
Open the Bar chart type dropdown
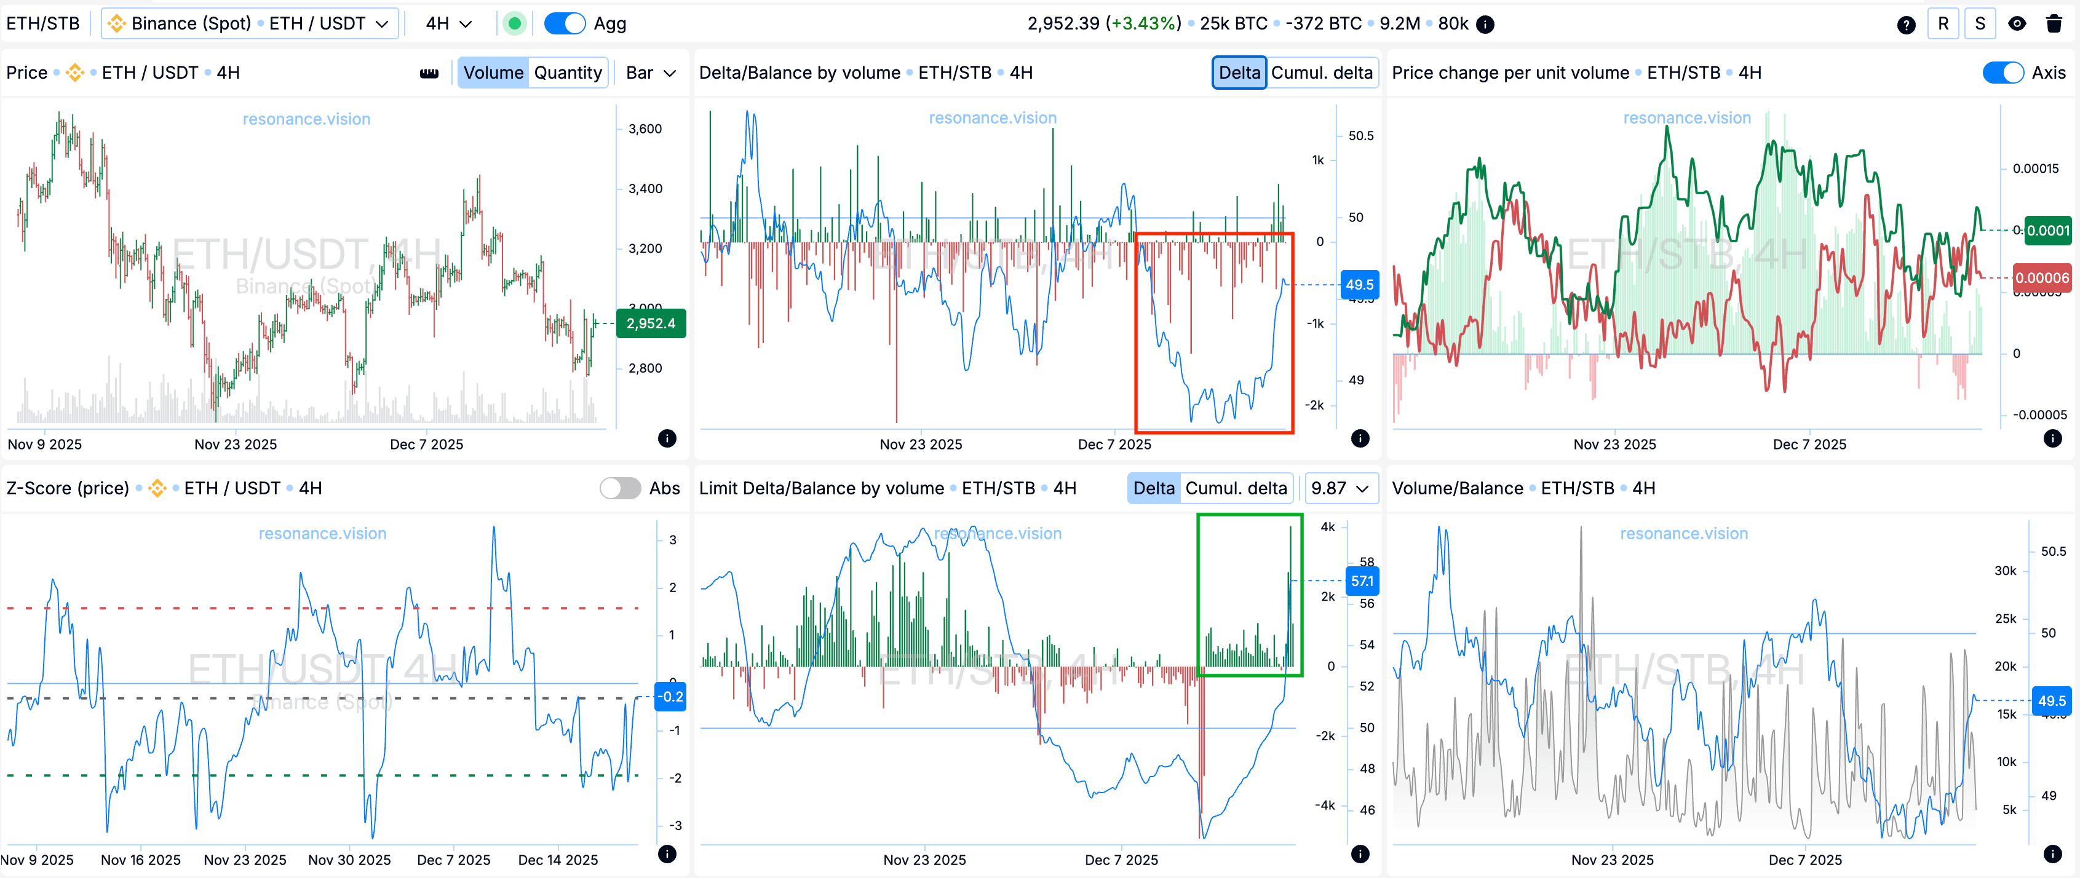(x=650, y=73)
